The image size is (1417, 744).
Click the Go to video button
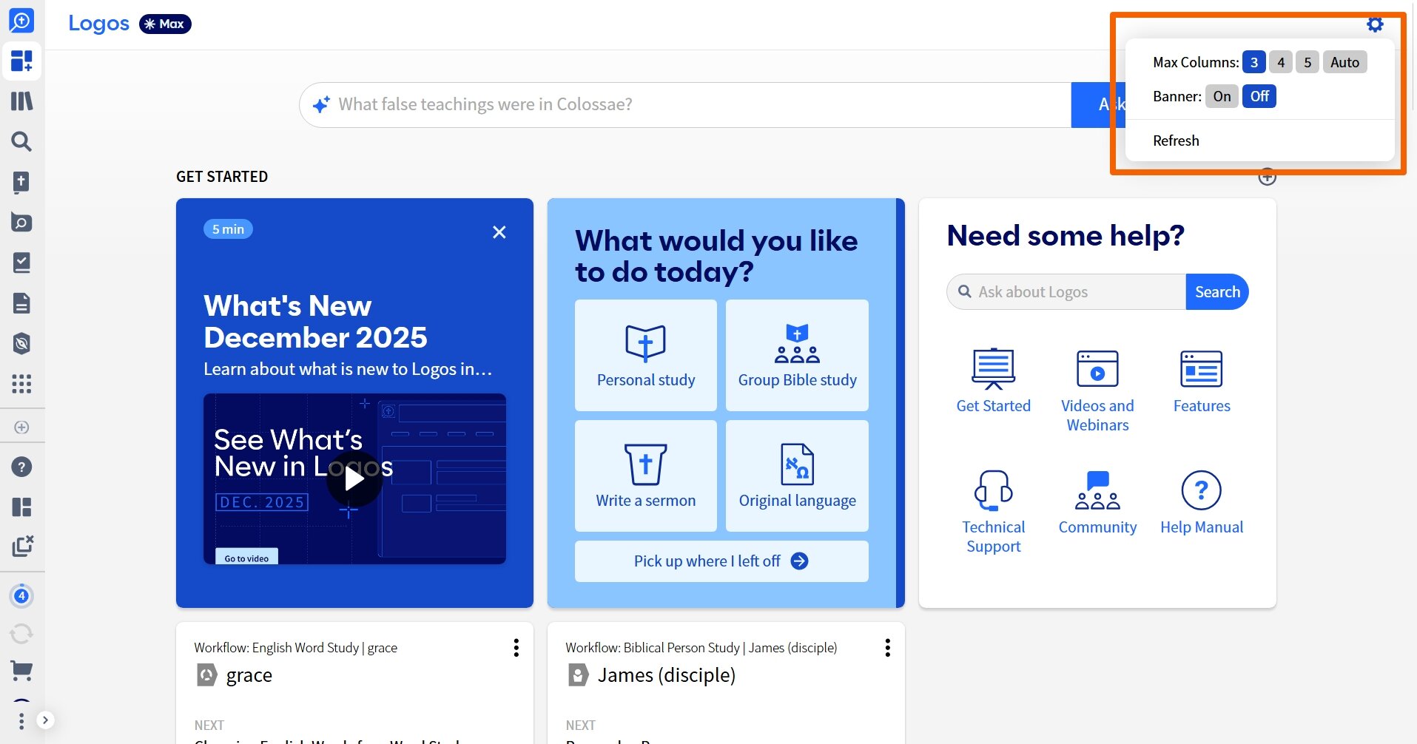coord(246,558)
